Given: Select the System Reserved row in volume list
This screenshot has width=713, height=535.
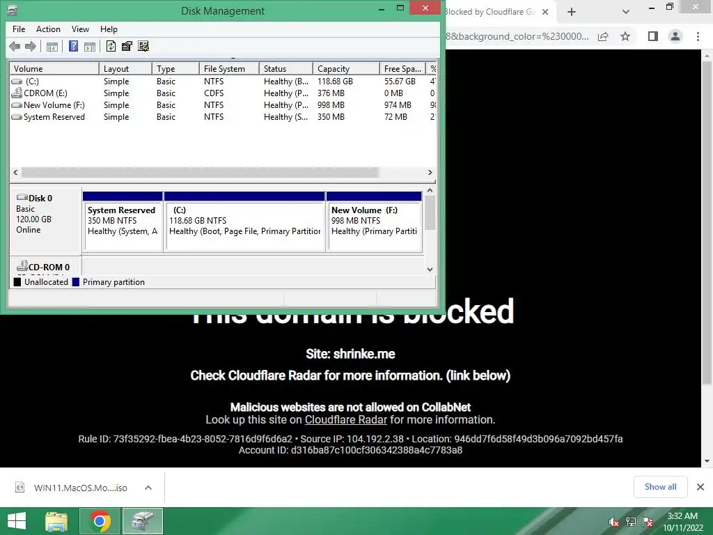Looking at the screenshot, I should [223, 117].
